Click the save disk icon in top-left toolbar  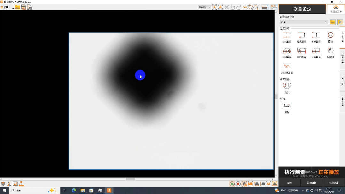(x=23, y=7)
